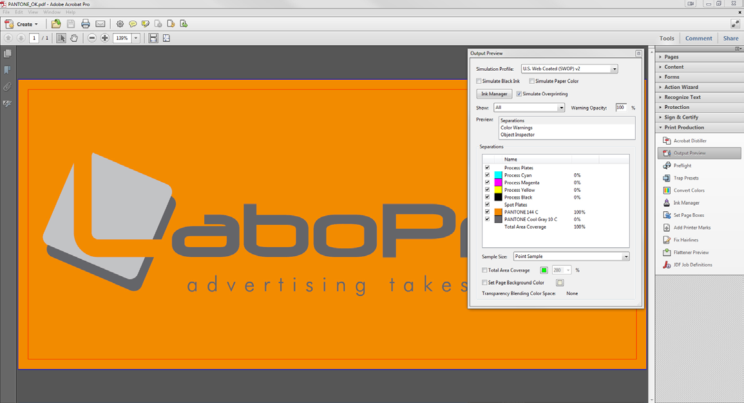Click the Save disk icon in toolbar

click(x=71, y=24)
